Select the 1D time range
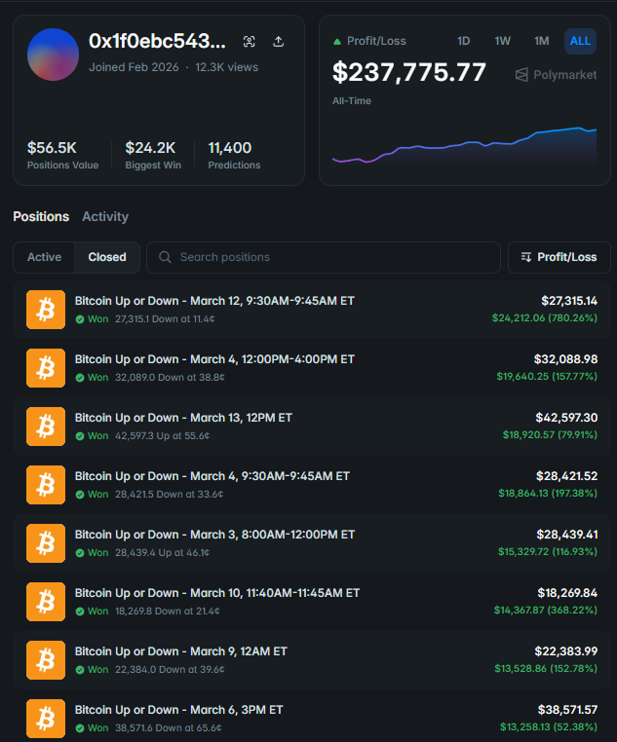Viewport: 617px width, 742px height. point(464,41)
